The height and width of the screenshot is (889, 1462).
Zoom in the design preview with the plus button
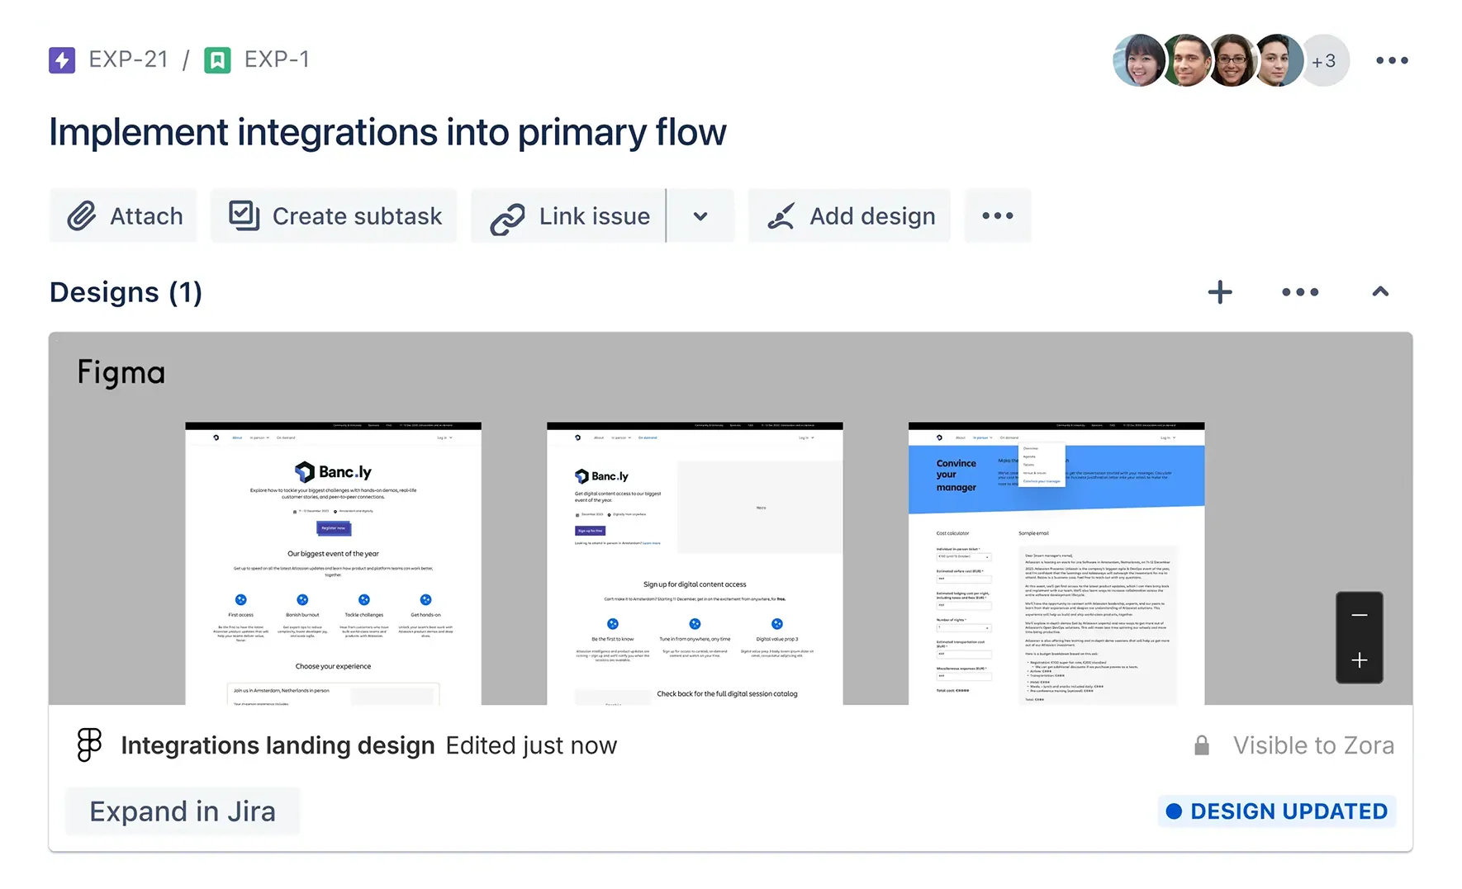[1359, 660]
